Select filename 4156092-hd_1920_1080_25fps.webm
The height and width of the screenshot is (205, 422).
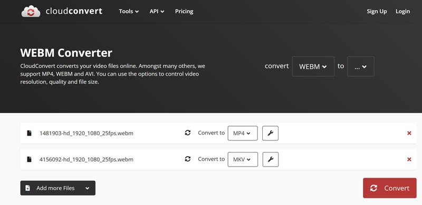point(87,159)
